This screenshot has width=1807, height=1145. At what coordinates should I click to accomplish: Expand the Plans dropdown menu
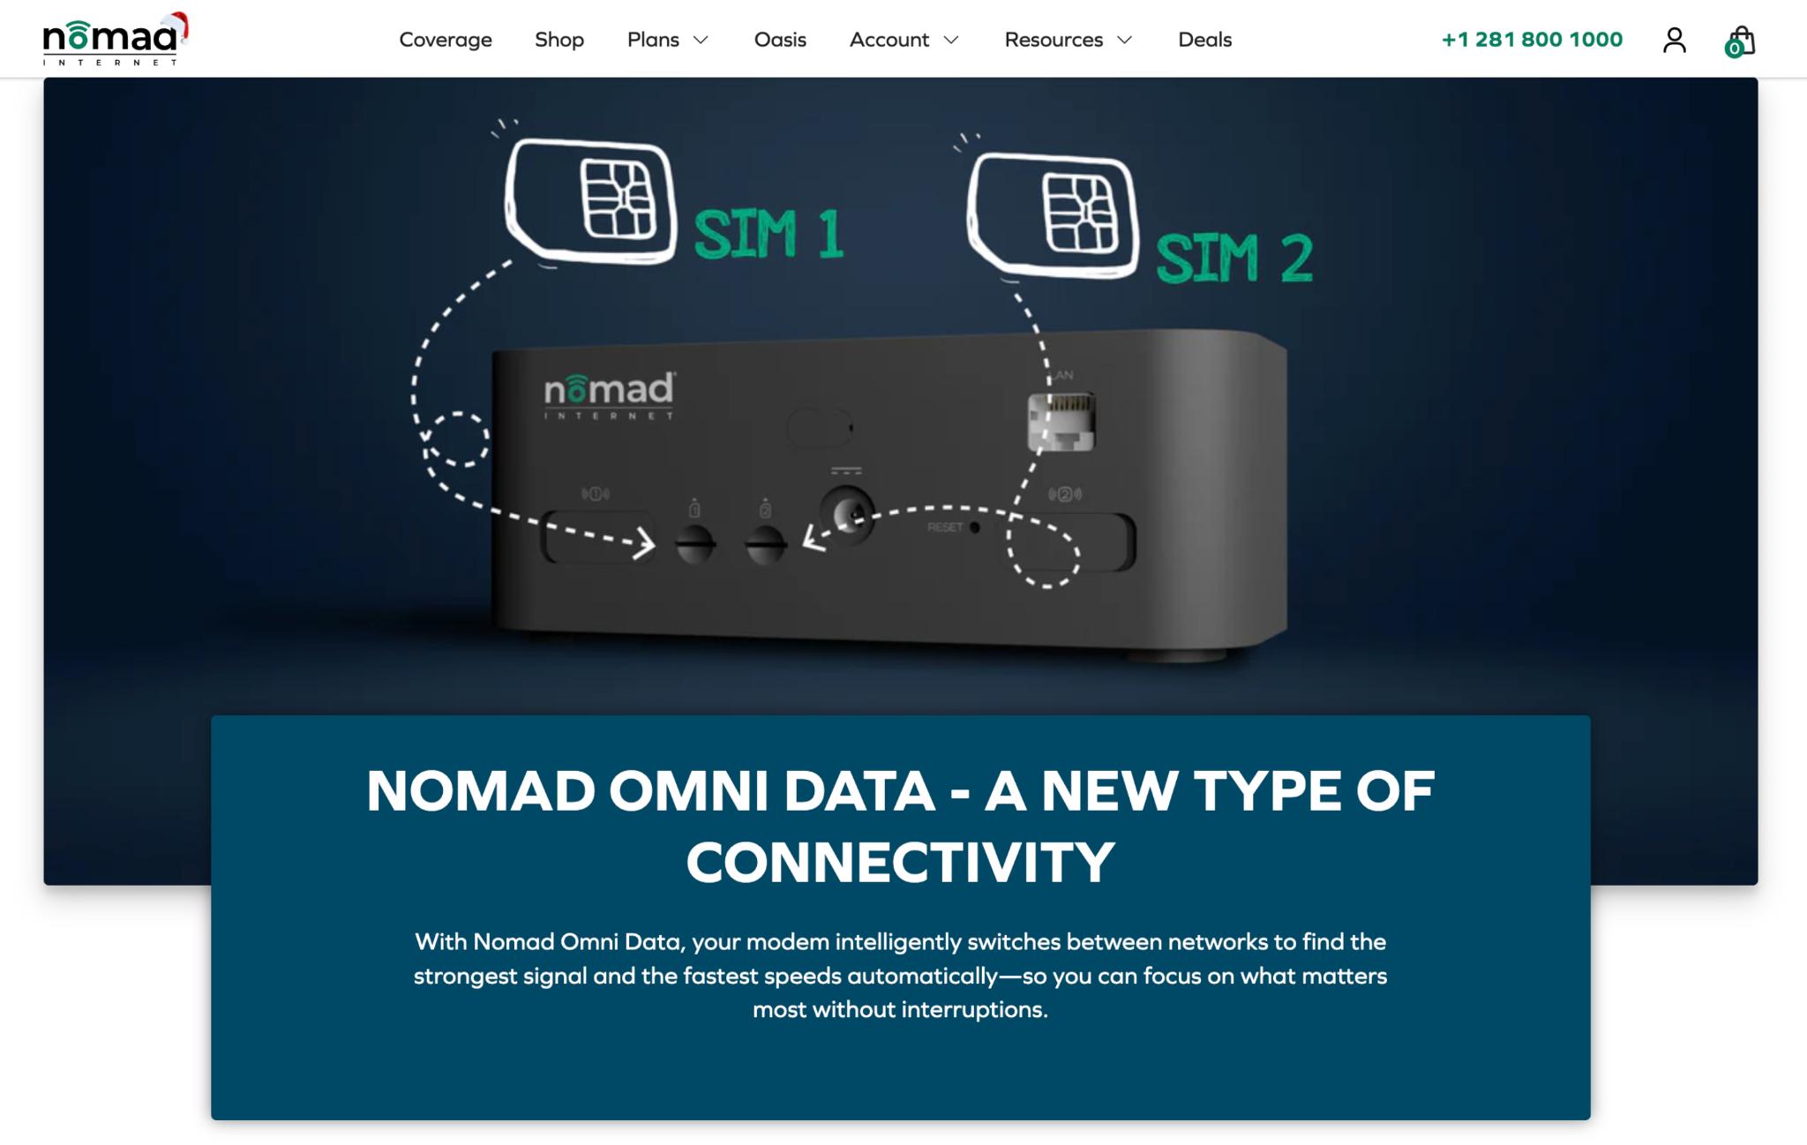pyautogui.click(x=665, y=38)
